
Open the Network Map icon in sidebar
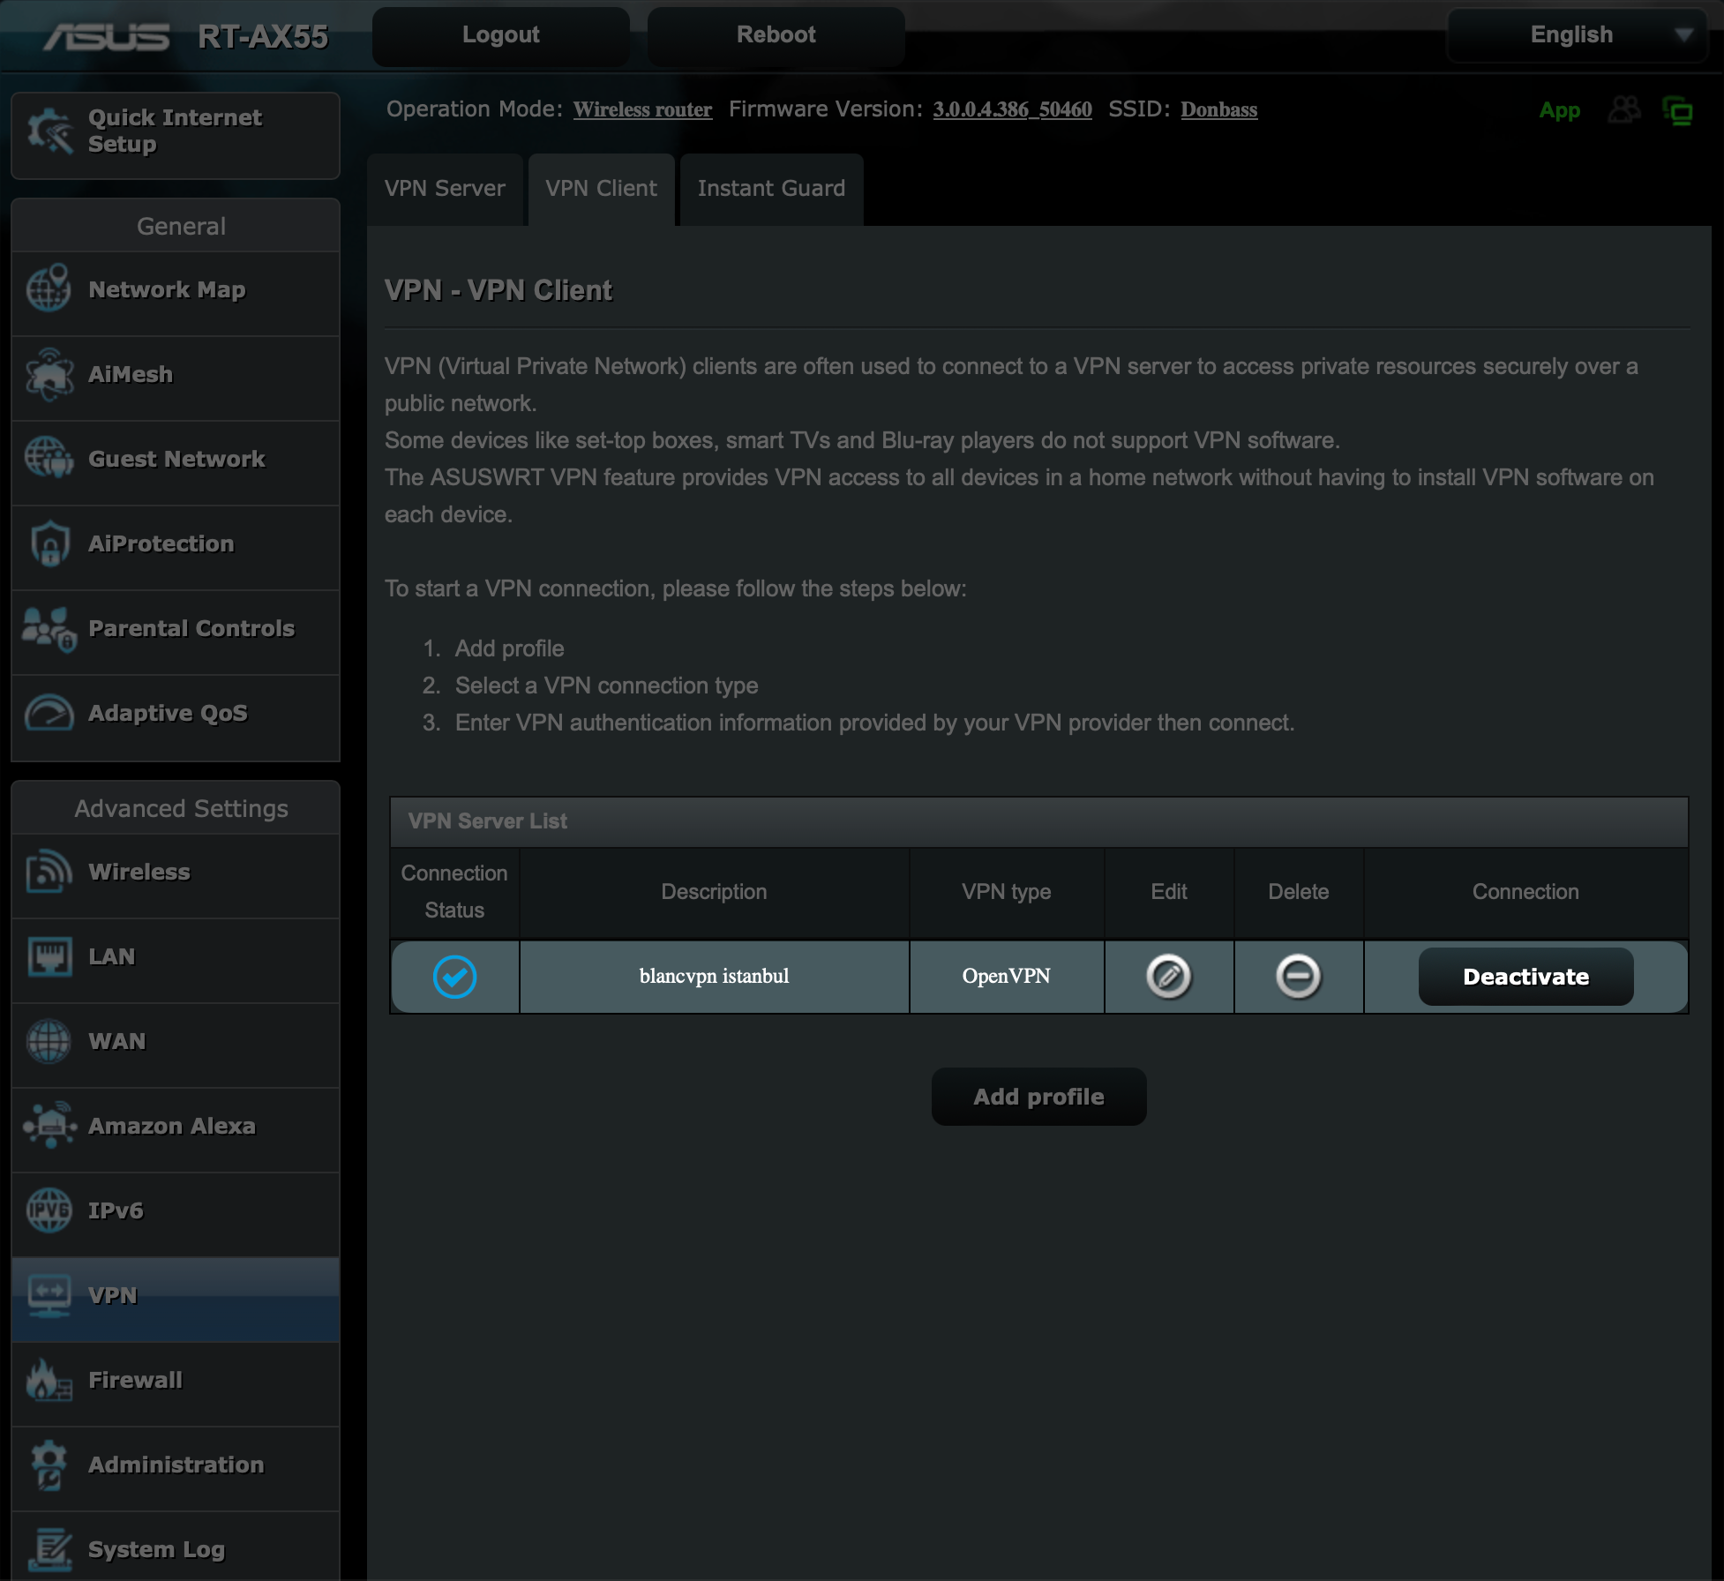[x=49, y=289]
